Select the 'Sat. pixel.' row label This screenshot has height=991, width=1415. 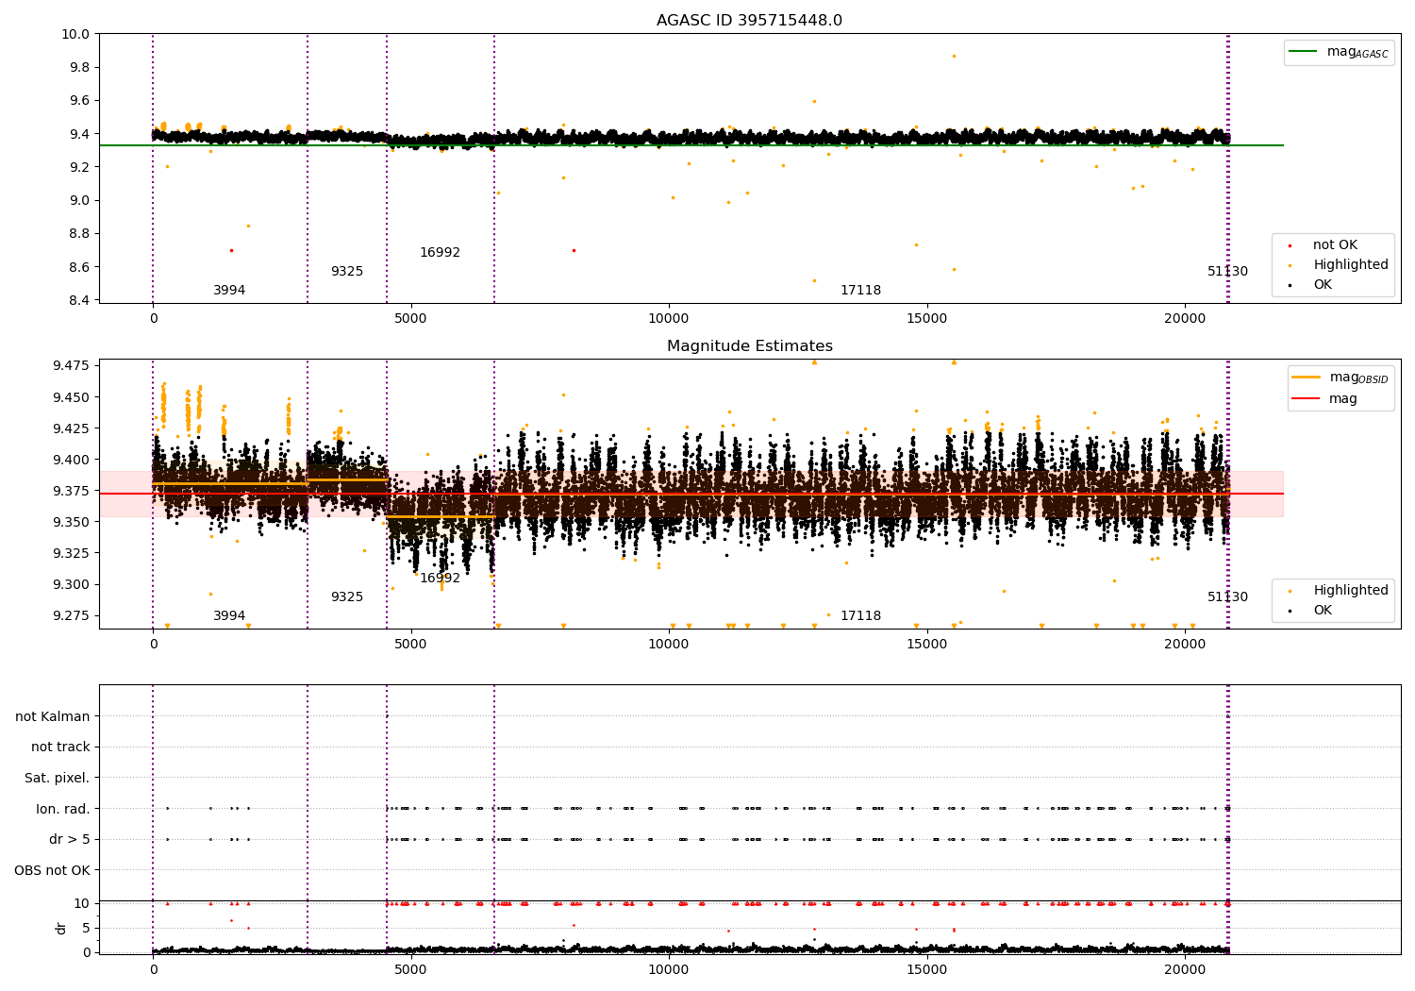pos(57,778)
